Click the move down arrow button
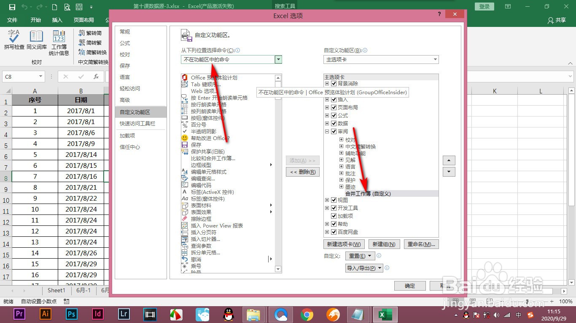This screenshot has width=576, height=323. (x=449, y=172)
